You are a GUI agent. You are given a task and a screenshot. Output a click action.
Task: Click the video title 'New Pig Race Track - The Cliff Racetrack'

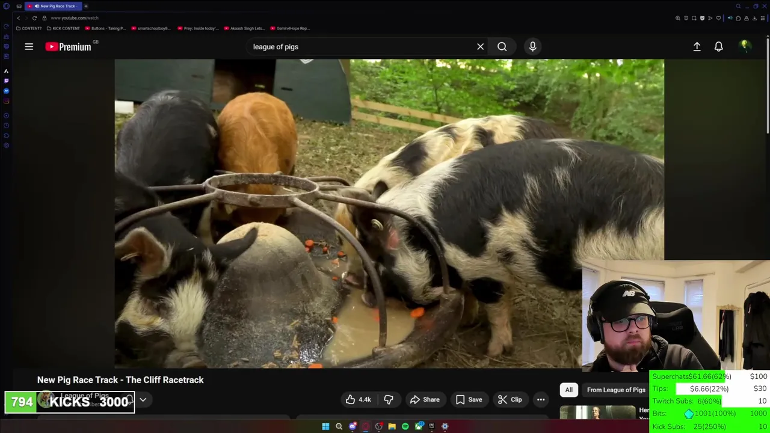[x=120, y=380]
